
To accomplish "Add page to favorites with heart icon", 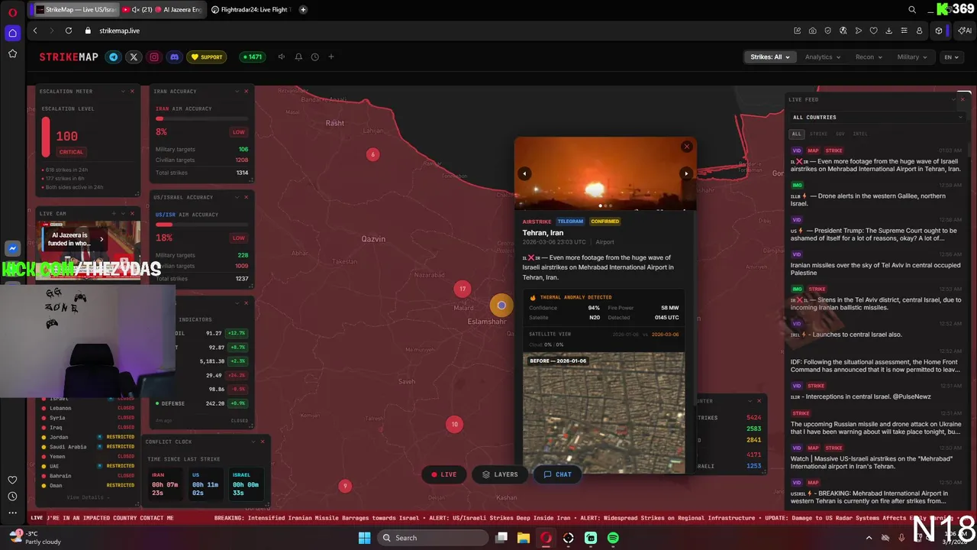I will coord(873,31).
